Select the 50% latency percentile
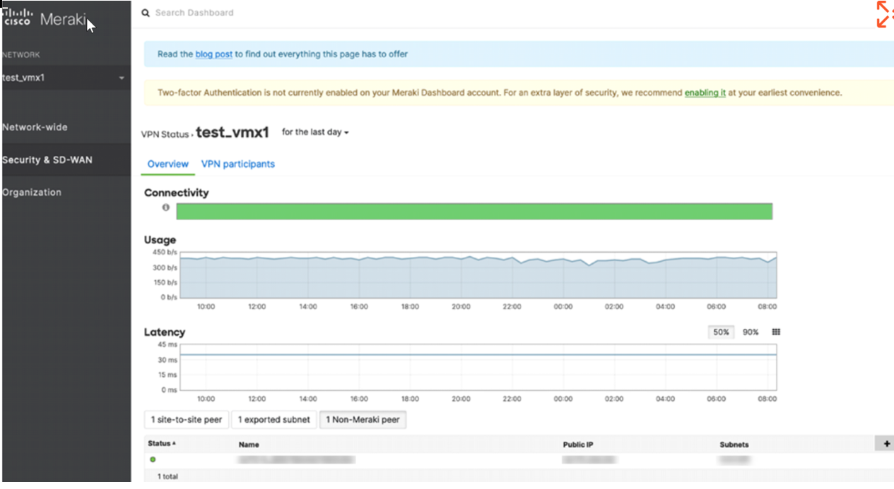The width and height of the screenshot is (894, 489). pyautogui.click(x=721, y=332)
